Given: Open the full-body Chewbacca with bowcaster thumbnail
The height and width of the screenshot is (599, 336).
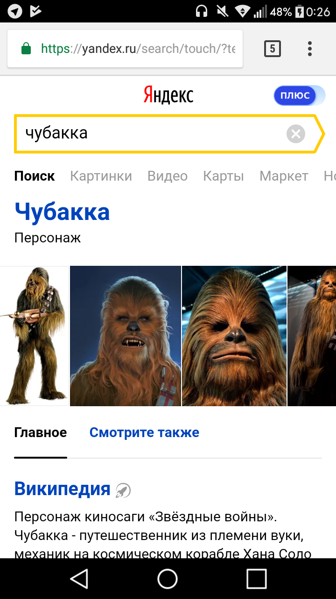Looking at the screenshot, I should (34, 336).
